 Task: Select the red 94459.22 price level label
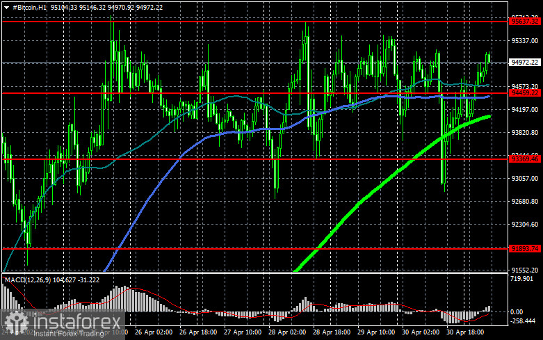(525, 92)
